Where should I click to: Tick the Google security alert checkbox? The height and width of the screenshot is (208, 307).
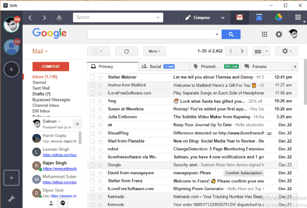pyautogui.click(x=93, y=165)
